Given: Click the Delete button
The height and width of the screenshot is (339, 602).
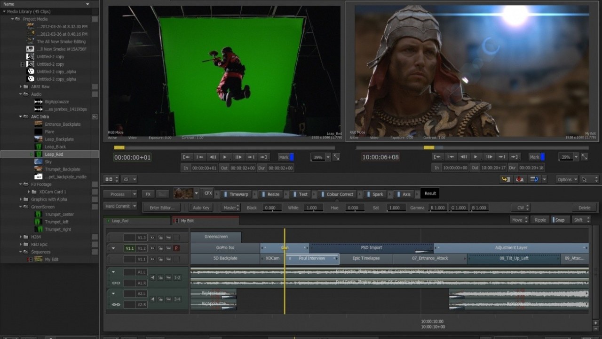Looking at the screenshot, I should 584,208.
